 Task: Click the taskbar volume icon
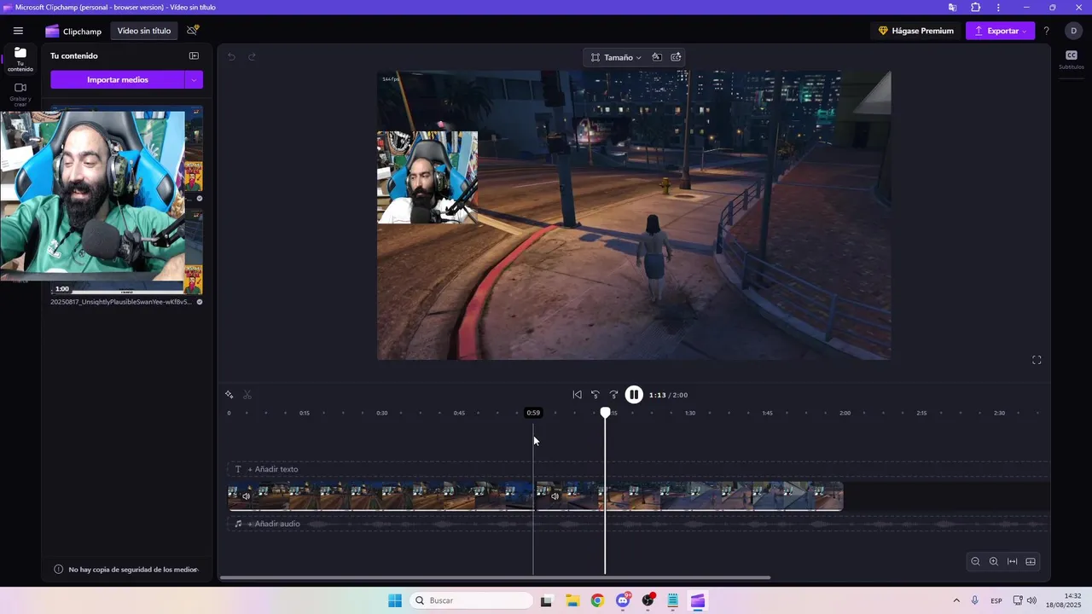click(x=1031, y=600)
